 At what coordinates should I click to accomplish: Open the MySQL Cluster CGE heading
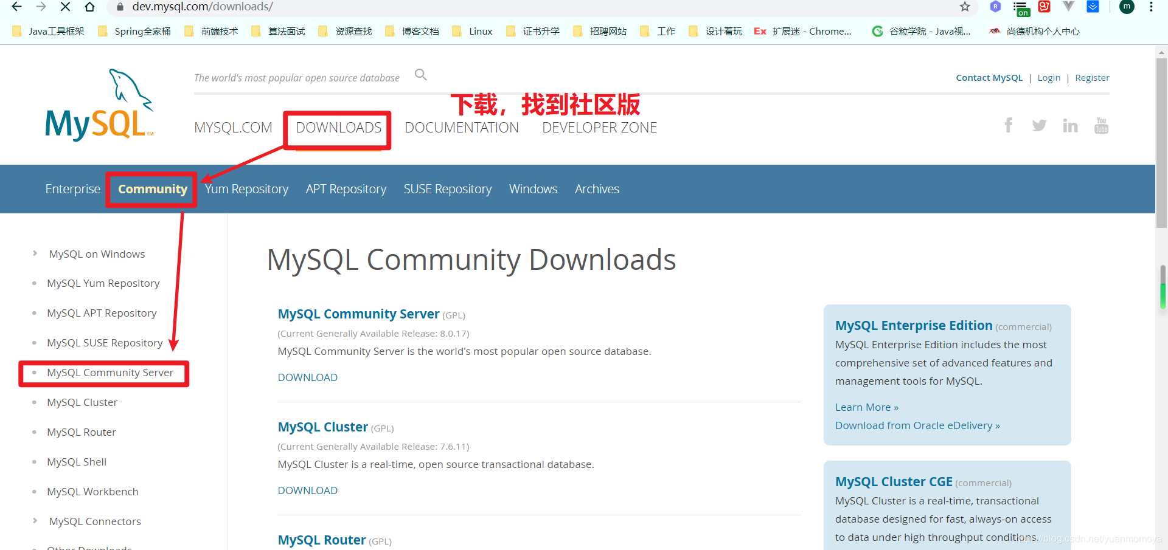pyautogui.click(x=894, y=482)
